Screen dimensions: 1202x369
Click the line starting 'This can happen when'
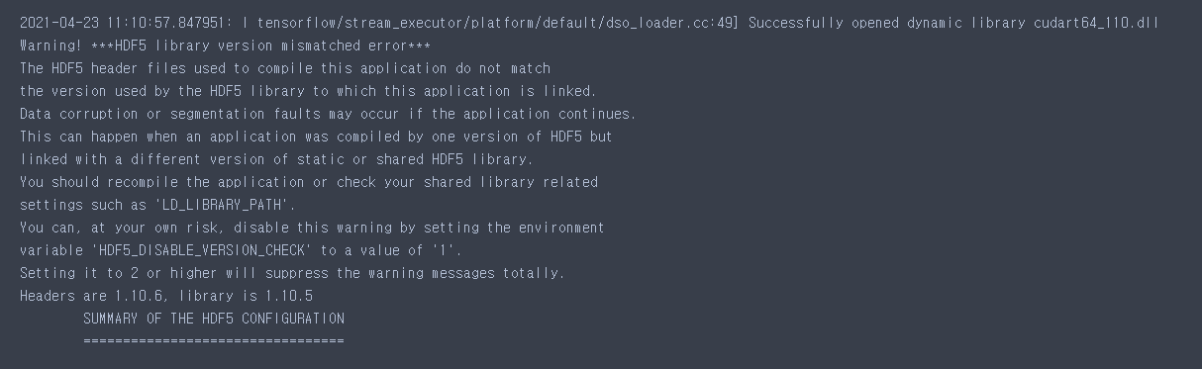click(320, 137)
